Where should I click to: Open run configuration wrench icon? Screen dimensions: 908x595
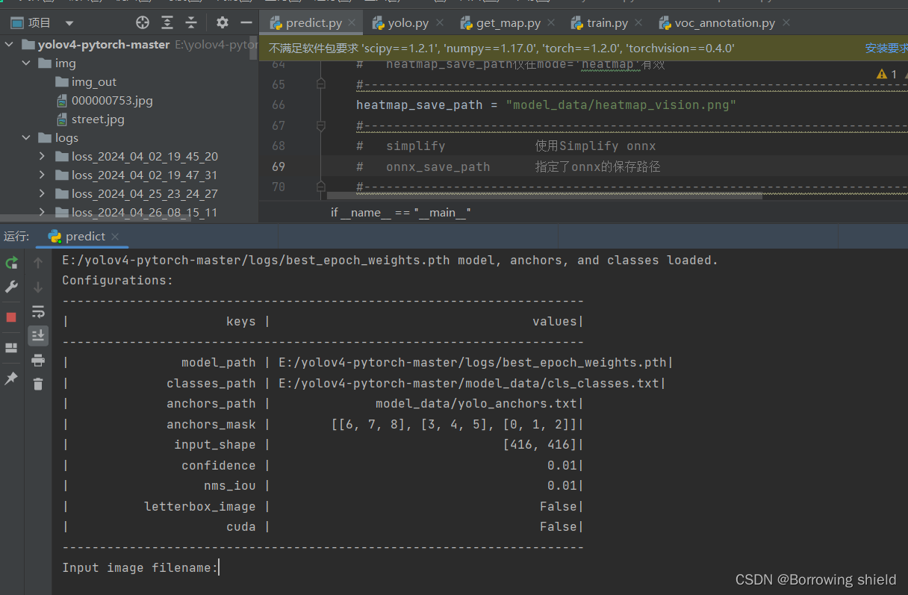click(x=11, y=287)
